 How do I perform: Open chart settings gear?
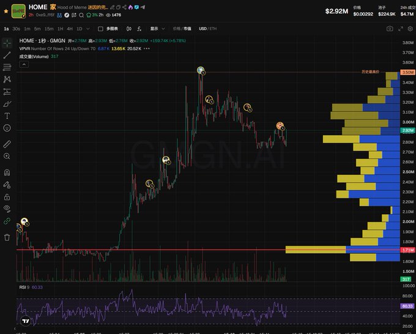pyautogui.click(x=410, y=29)
